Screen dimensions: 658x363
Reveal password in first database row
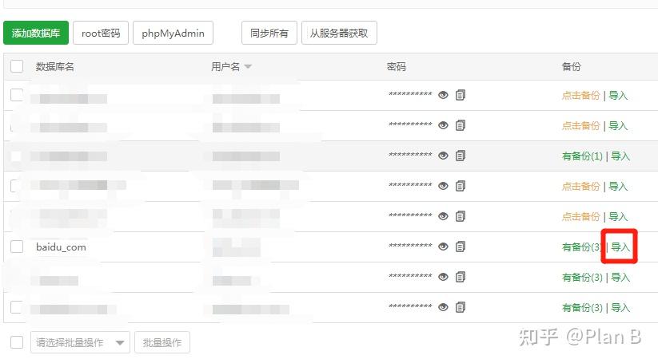[443, 95]
